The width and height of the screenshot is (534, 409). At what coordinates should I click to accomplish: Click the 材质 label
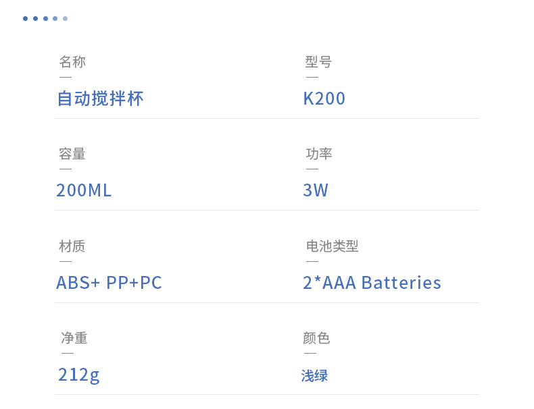pyautogui.click(x=72, y=246)
